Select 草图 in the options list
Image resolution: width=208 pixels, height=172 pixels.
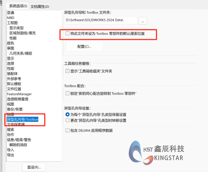(11, 48)
